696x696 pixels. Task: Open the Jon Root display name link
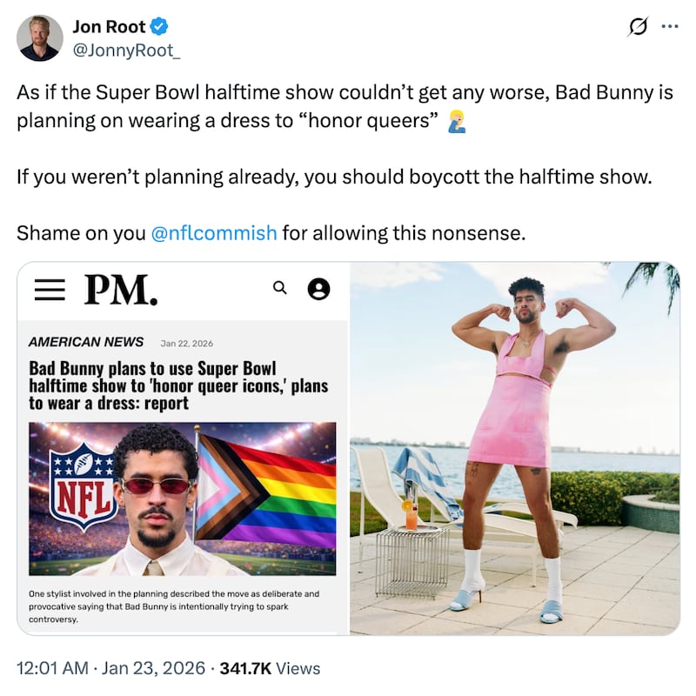coord(110,27)
